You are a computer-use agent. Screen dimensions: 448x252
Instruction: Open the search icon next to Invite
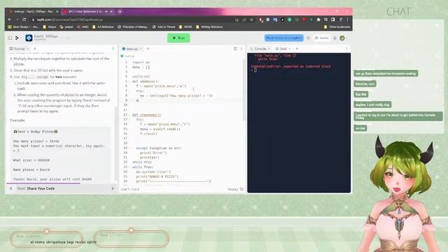pyautogui.click(x=308, y=38)
